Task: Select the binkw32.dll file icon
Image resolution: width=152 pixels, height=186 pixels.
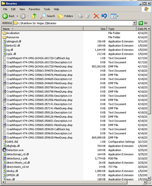Action: pyautogui.click(x=4, y=46)
